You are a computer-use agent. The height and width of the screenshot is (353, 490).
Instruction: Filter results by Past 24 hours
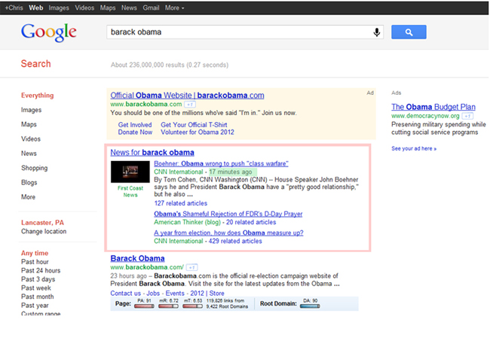41,271
